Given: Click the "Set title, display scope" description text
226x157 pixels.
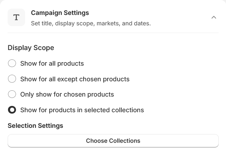Looking at the screenshot, I should coord(90,23).
